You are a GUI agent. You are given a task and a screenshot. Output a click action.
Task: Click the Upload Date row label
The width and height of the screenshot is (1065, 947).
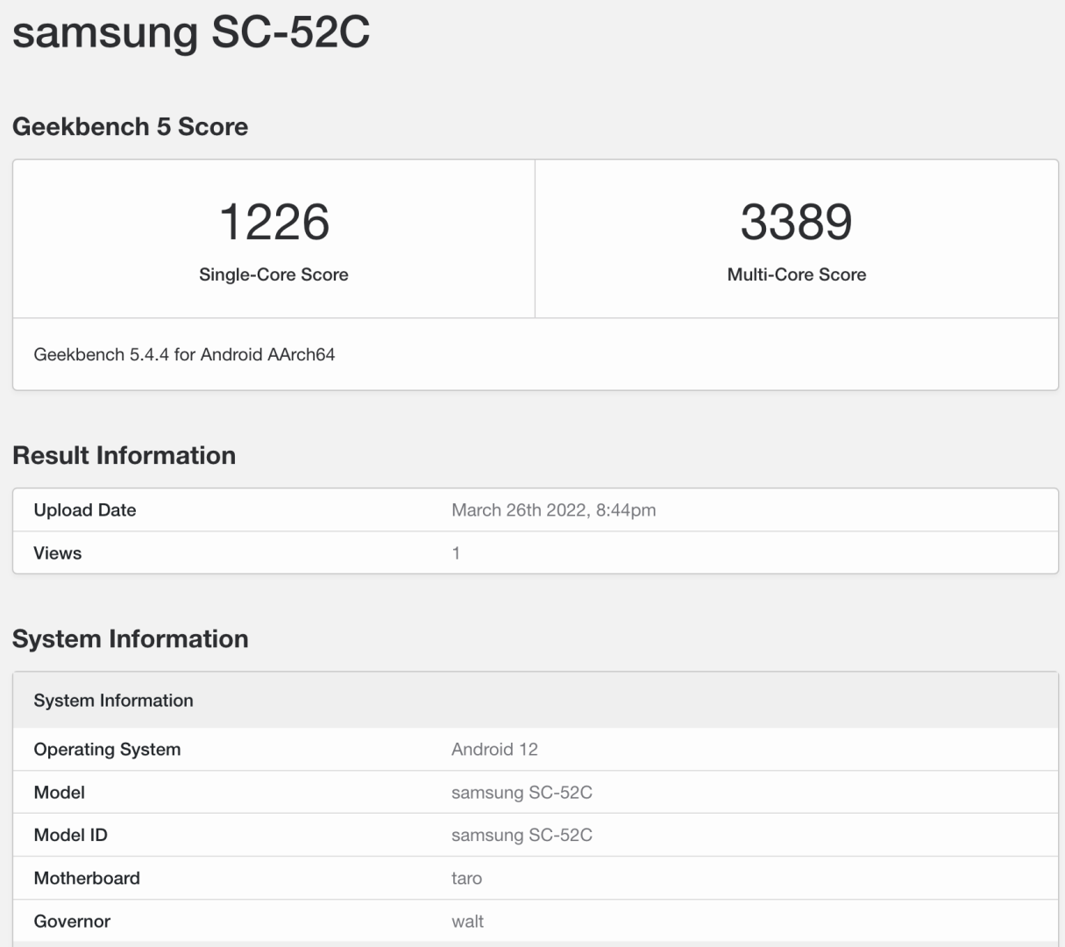tap(85, 510)
